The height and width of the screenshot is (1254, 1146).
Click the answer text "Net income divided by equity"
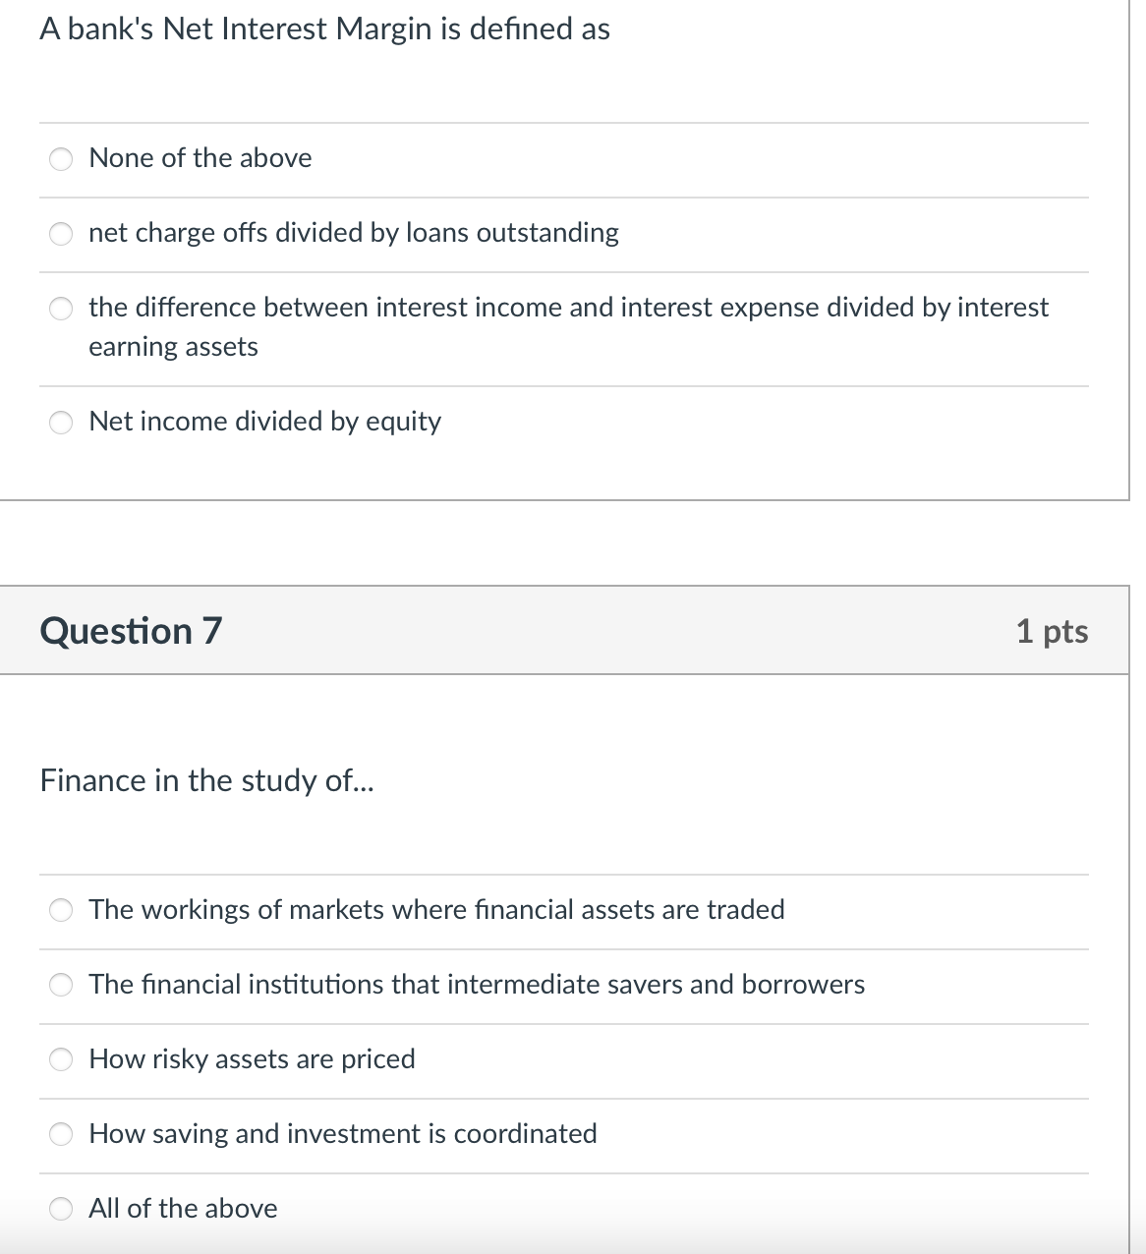pyautogui.click(x=264, y=422)
